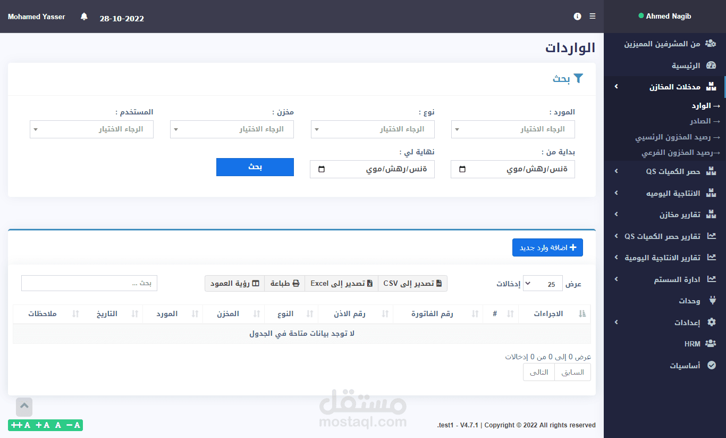Open رصيد المخزون الفرعي submenu item
Image resolution: width=726 pixels, height=438 pixels.
coord(681,153)
